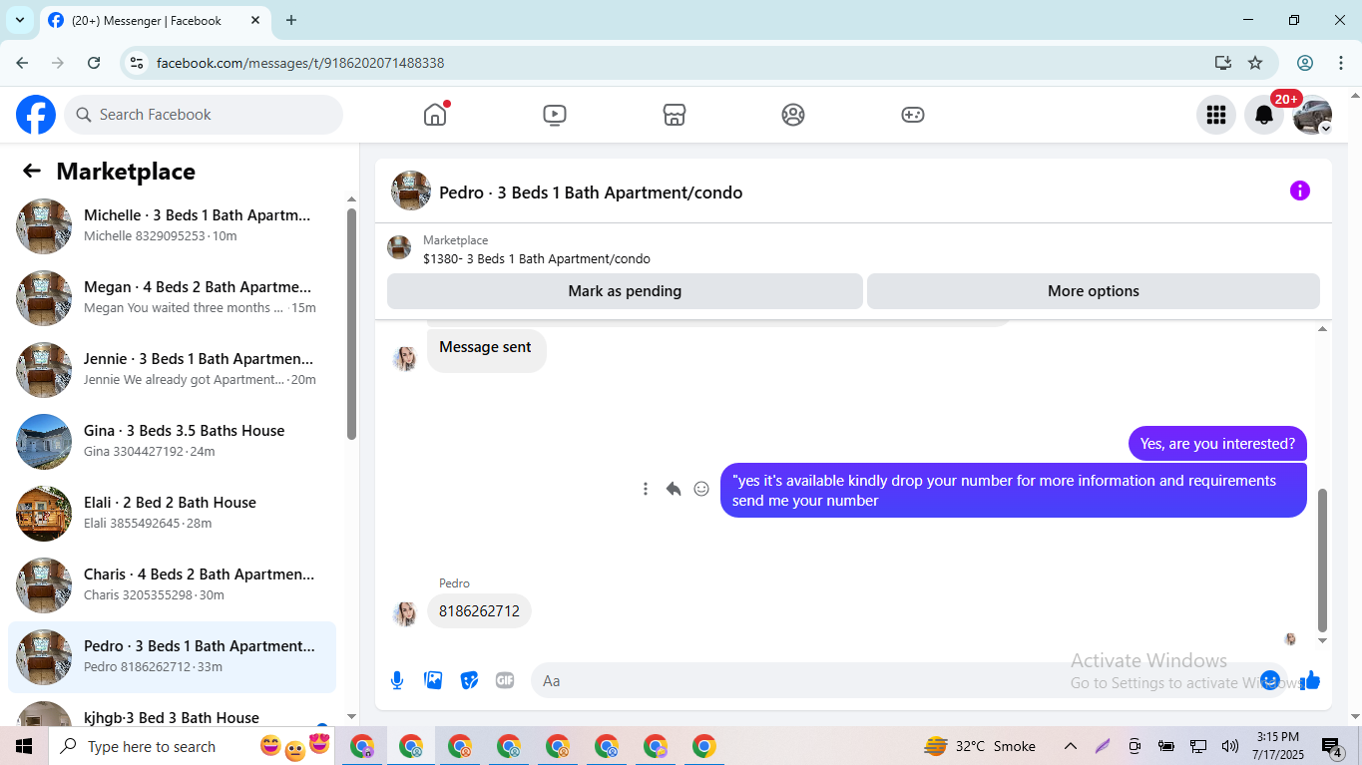Click the 8186262712 message bubble

pos(479,611)
